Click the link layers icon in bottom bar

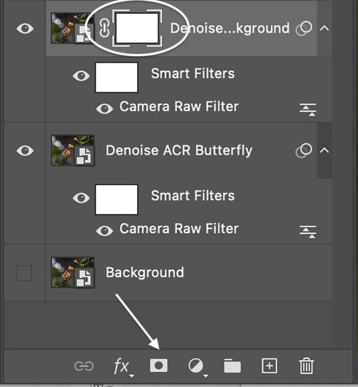click(84, 366)
